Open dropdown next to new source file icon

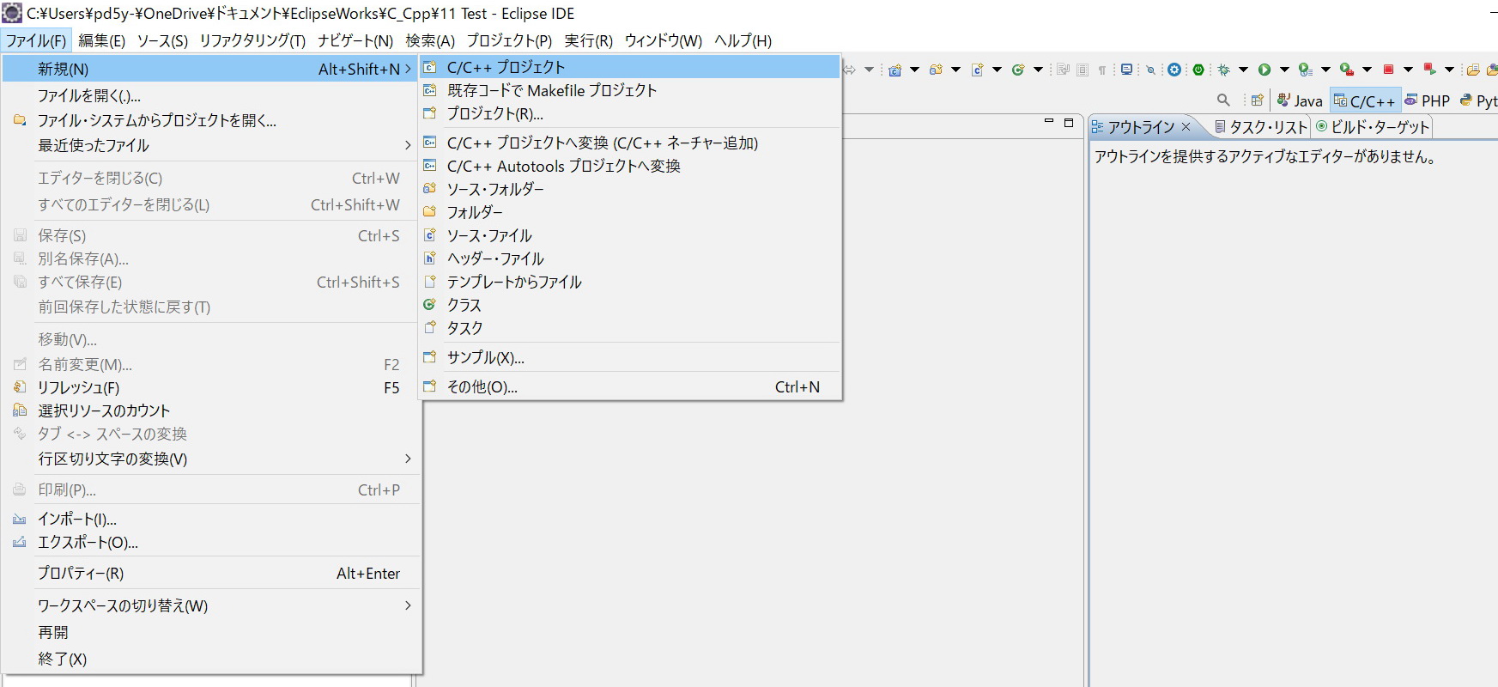(x=997, y=70)
